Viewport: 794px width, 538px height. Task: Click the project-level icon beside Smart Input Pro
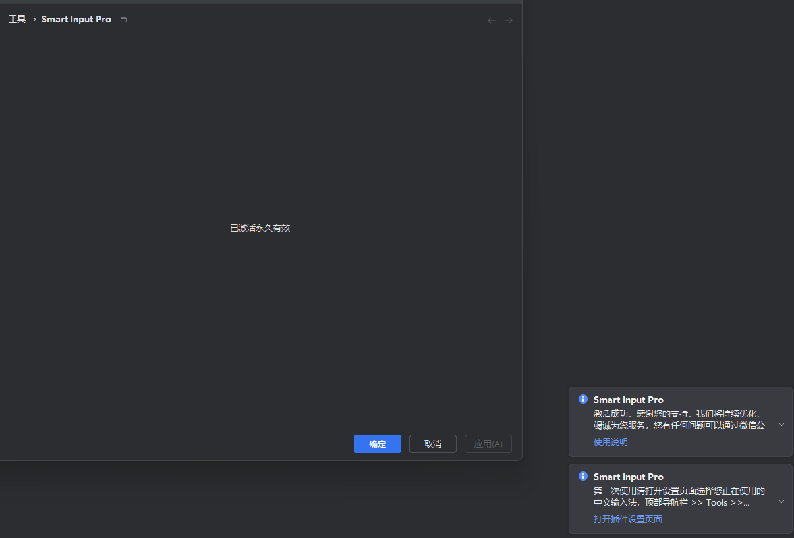[x=123, y=20]
